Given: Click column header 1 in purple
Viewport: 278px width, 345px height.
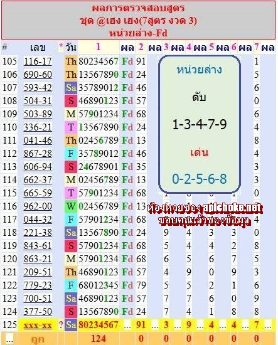Looking at the screenshot, I should [x=98, y=47].
